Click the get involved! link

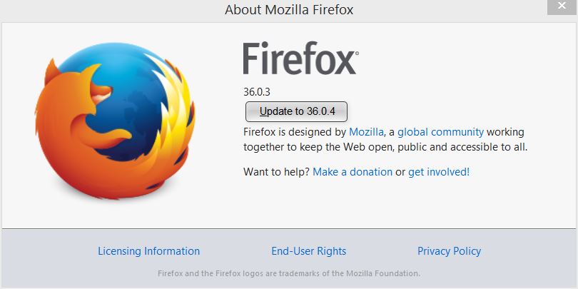(439, 172)
